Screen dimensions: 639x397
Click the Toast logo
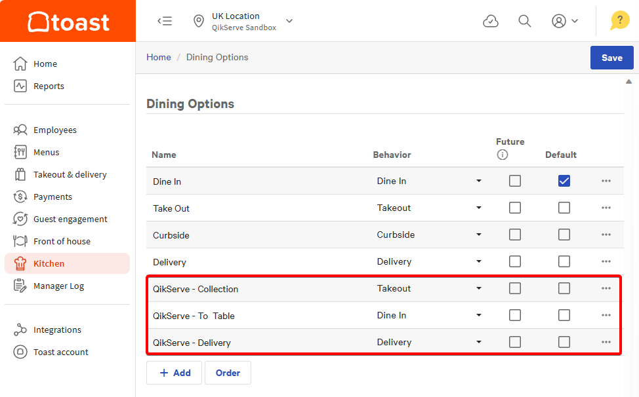click(x=68, y=22)
